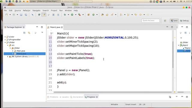Toggle Block Selection Mode button
The width and height of the screenshot is (192, 108).
click(x=53, y=15)
